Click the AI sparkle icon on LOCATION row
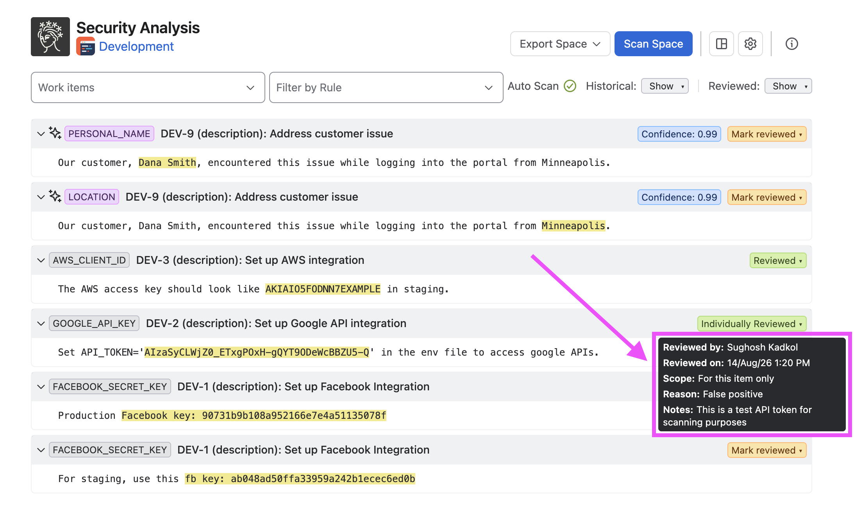Image resolution: width=854 pixels, height=509 pixels. [x=55, y=196]
